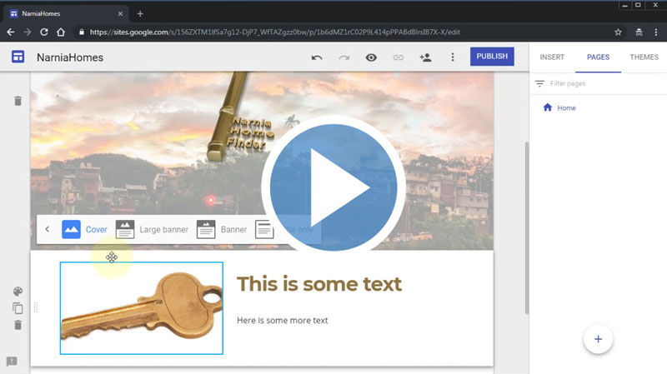The width and height of the screenshot is (667, 374).
Task: Choose the Large banner header type
Action: point(152,229)
